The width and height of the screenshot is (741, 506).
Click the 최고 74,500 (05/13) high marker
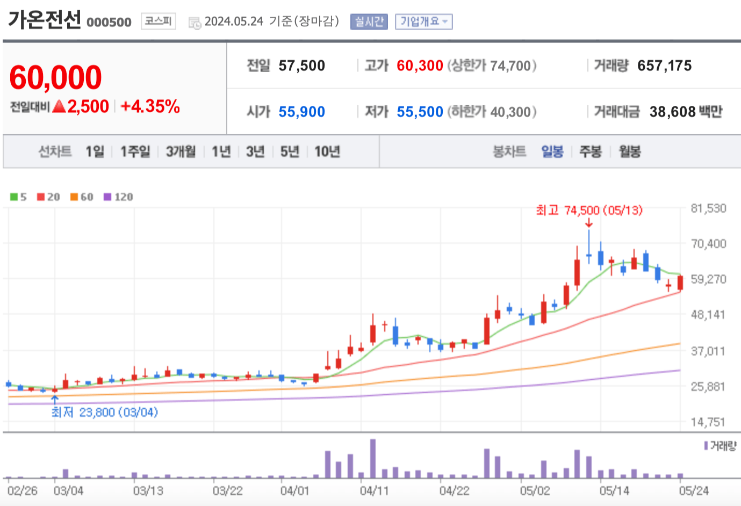589,210
